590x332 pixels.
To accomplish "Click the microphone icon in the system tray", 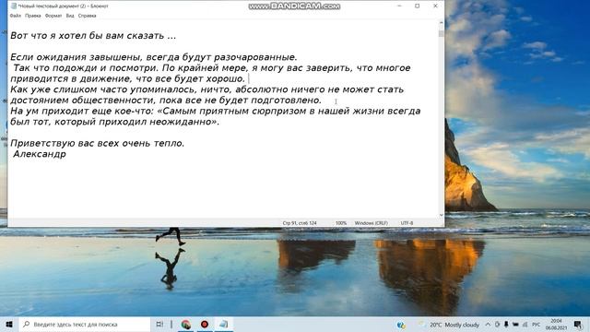I will (x=506, y=325).
